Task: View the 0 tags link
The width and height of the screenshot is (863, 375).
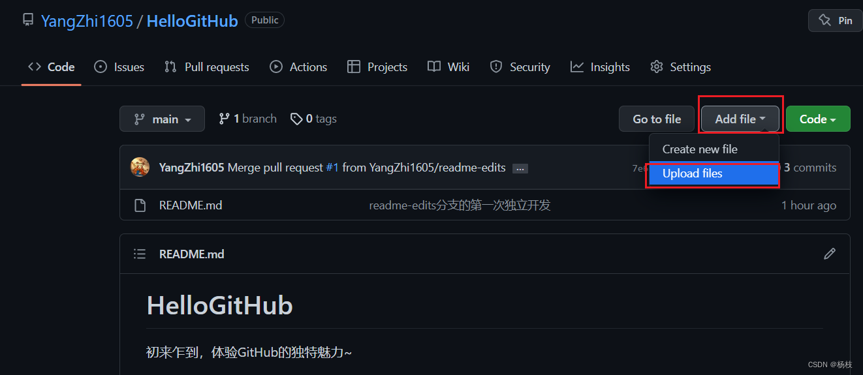Action: point(313,119)
